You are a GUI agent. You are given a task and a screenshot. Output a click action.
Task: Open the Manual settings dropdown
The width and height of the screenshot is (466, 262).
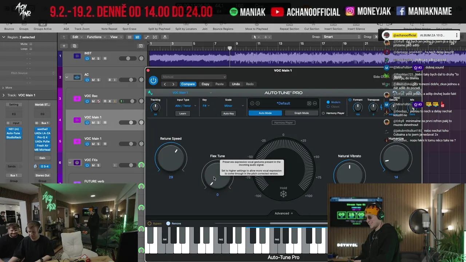point(193,77)
